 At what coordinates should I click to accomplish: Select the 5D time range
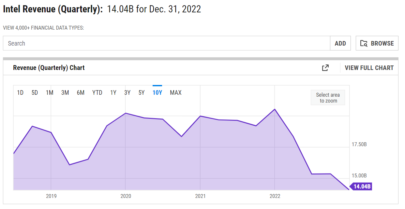[x=35, y=93]
